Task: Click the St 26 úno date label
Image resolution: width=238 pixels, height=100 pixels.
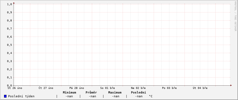Action: 15,88
